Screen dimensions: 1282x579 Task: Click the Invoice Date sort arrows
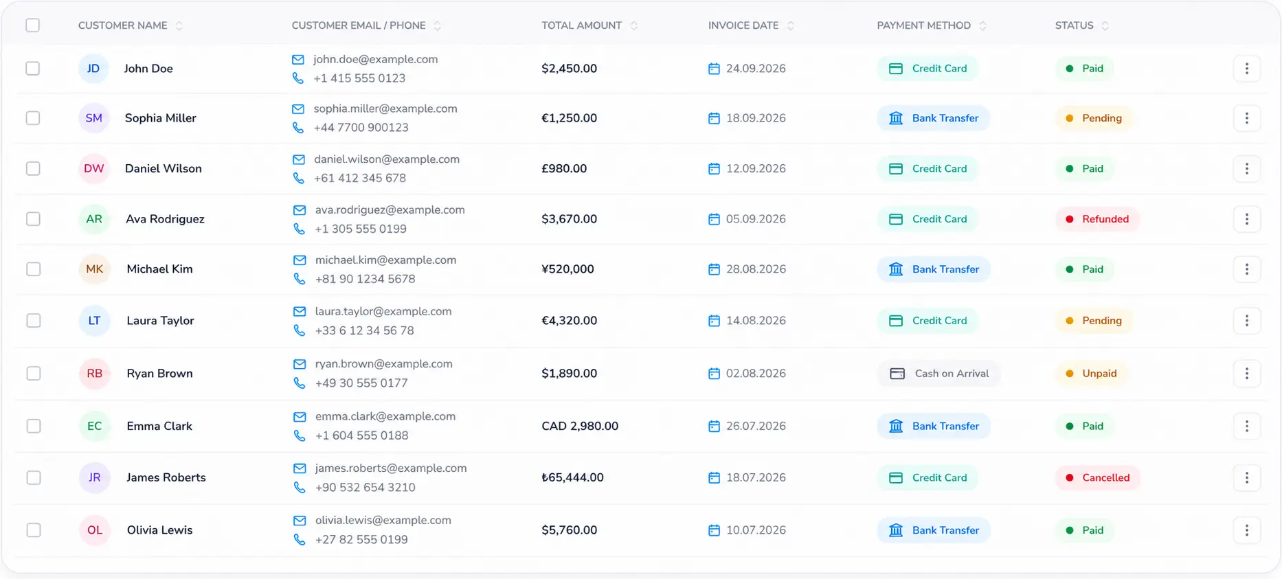(x=790, y=26)
